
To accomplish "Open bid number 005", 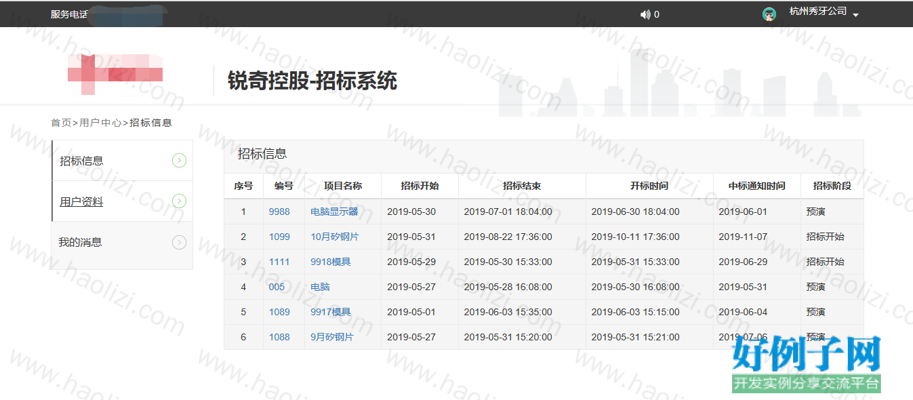I will point(277,287).
